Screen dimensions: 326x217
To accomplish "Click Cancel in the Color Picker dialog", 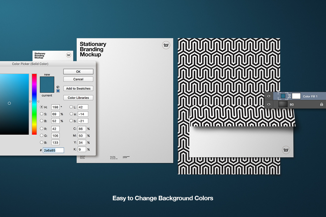I will tap(78, 79).
